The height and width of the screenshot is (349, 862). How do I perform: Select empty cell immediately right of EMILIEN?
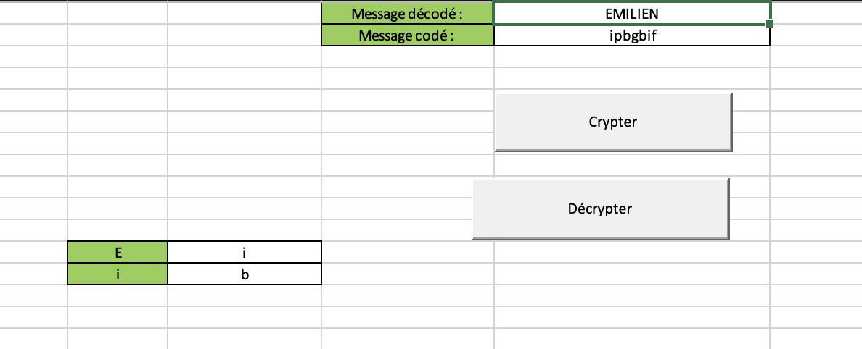816,14
